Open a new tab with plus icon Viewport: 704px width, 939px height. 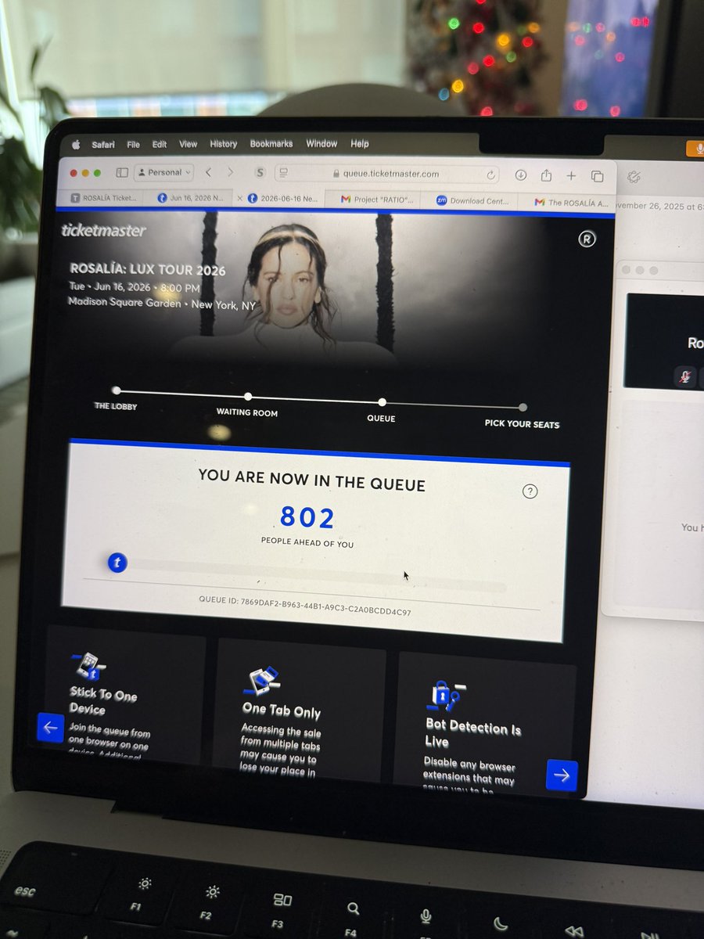[572, 176]
